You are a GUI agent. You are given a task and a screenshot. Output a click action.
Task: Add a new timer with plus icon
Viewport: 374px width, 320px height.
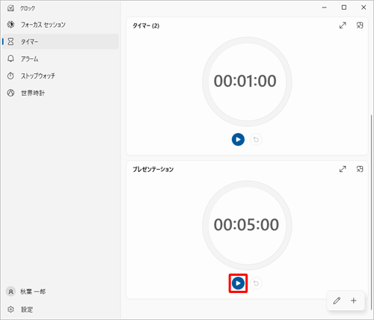point(354,301)
